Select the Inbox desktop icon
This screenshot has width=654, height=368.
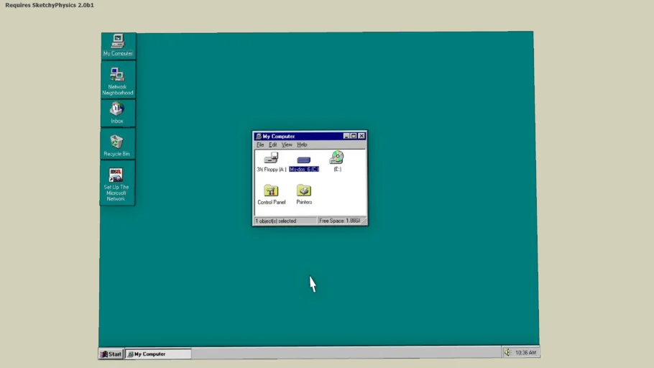pos(116,113)
